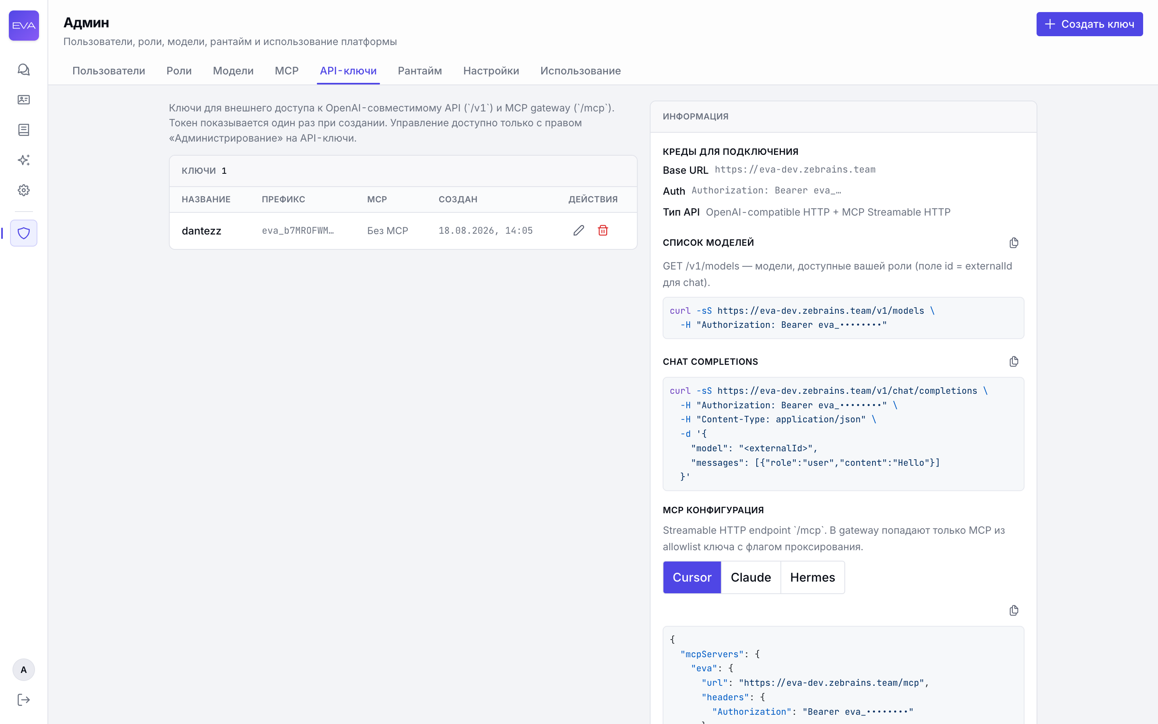
Task: Select the API-ключи tab
Action: click(348, 71)
